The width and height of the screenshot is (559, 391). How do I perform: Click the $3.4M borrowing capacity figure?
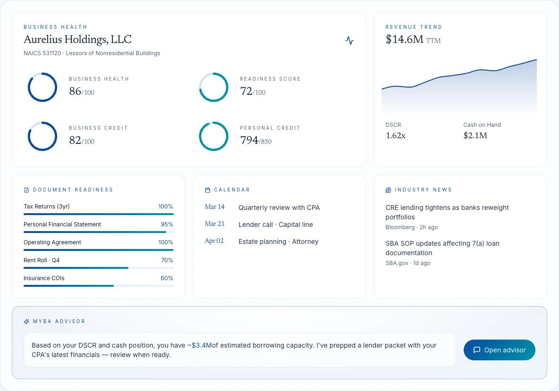click(x=201, y=345)
